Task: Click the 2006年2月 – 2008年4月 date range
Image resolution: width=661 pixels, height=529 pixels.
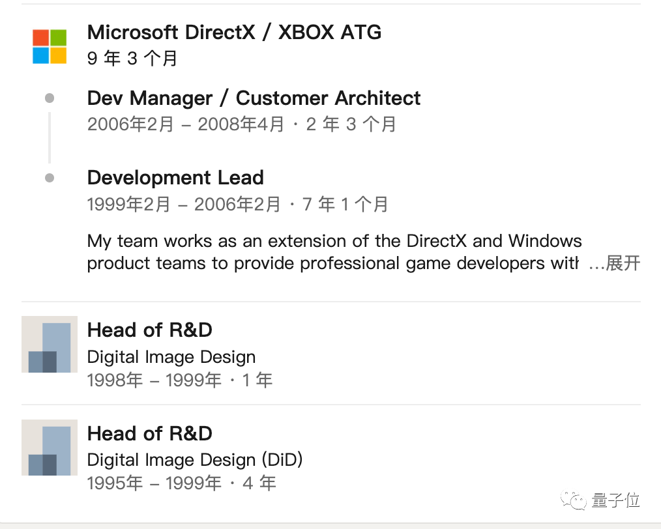Action: tap(185, 124)
